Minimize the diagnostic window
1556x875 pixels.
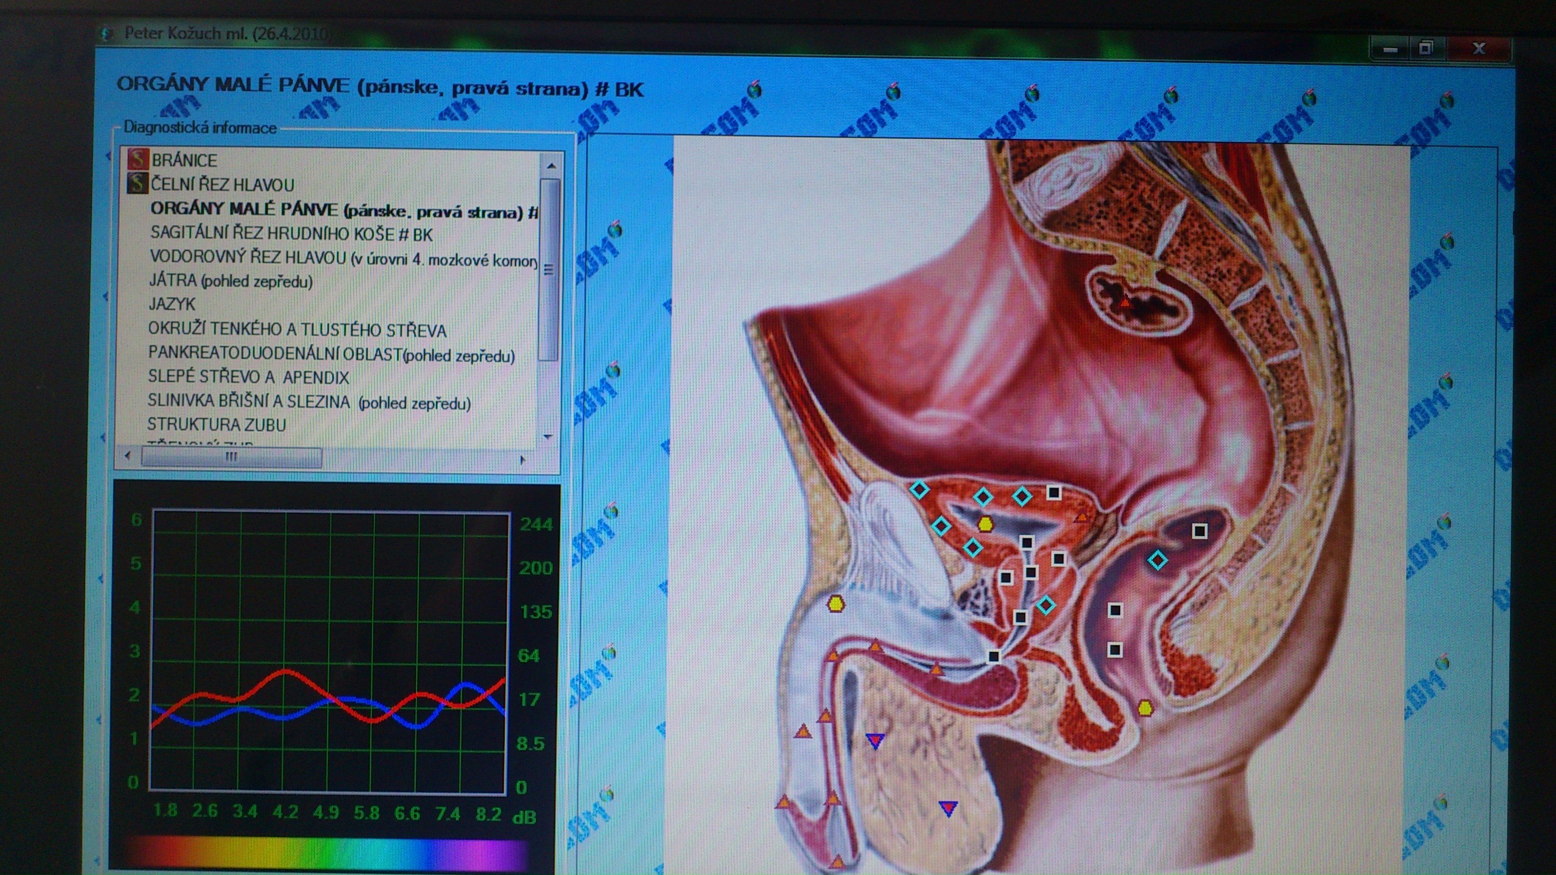pos(1391,50)
